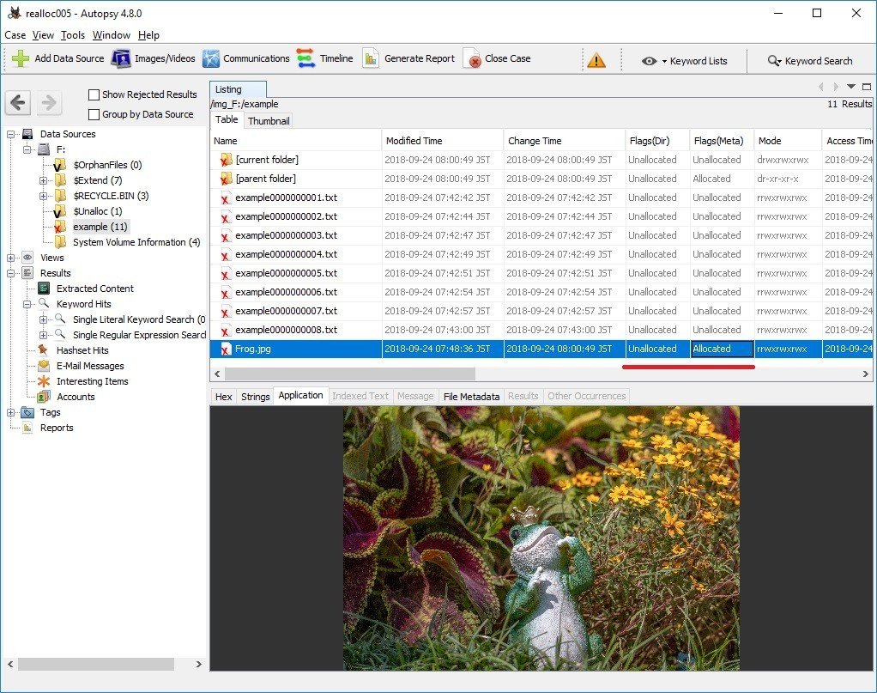Open Images/Videos gallery icon
This screenshot has width=877, height=693.
tap(121, 58)
